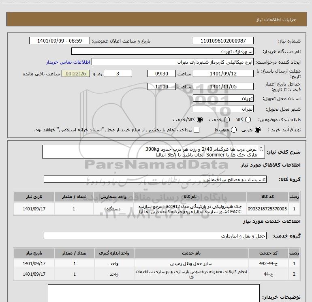Click the goods name cell جک هیدرولیکی Facc412
312x302 pixels.
coord(190,209)
